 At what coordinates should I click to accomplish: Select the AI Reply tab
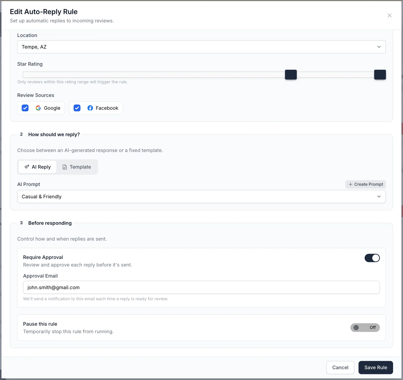click(x=37, y=167)
